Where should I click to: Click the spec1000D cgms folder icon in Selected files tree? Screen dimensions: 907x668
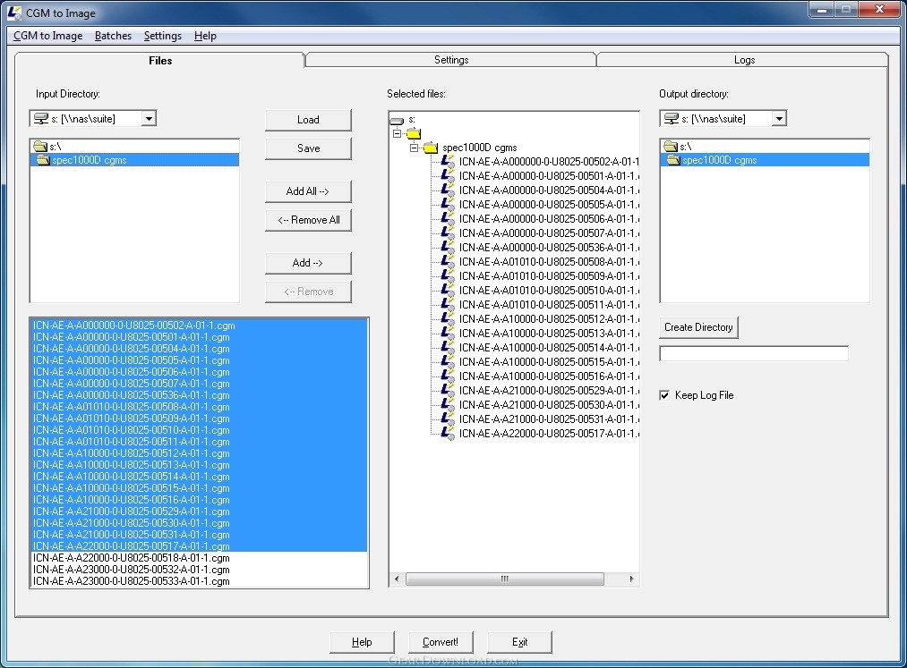click(431, 148)
